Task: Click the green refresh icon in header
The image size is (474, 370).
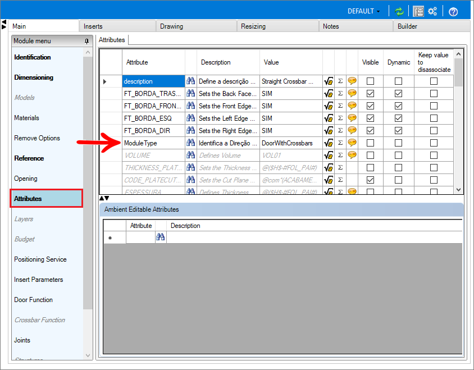Action: click(x=399, y=11)
